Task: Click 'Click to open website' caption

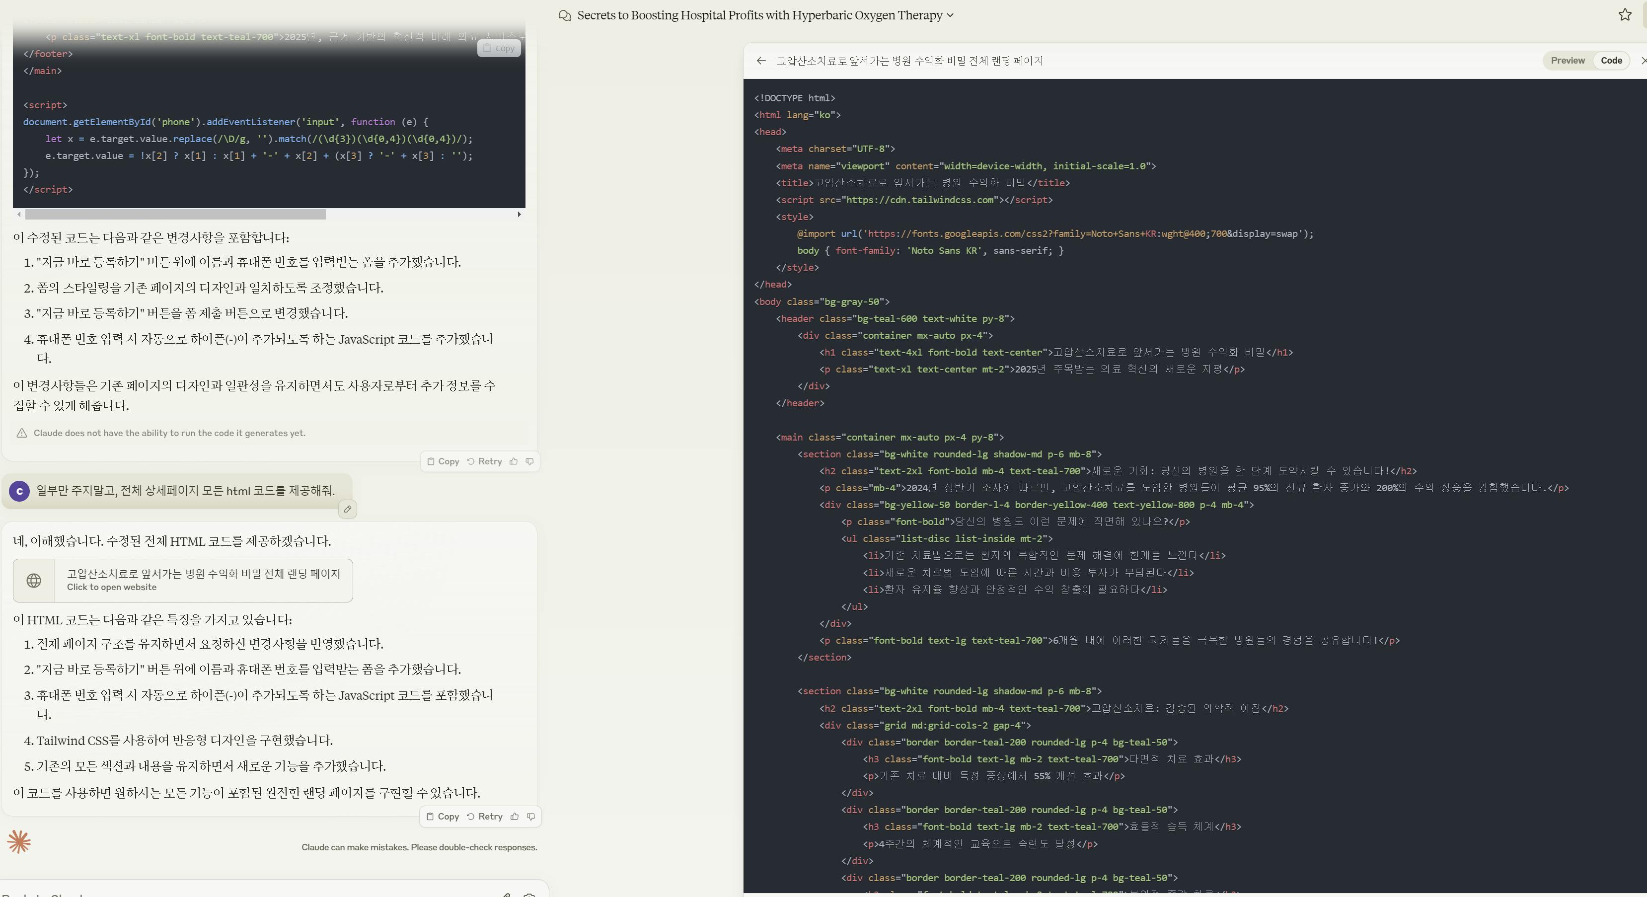Action: pos(112,588)
